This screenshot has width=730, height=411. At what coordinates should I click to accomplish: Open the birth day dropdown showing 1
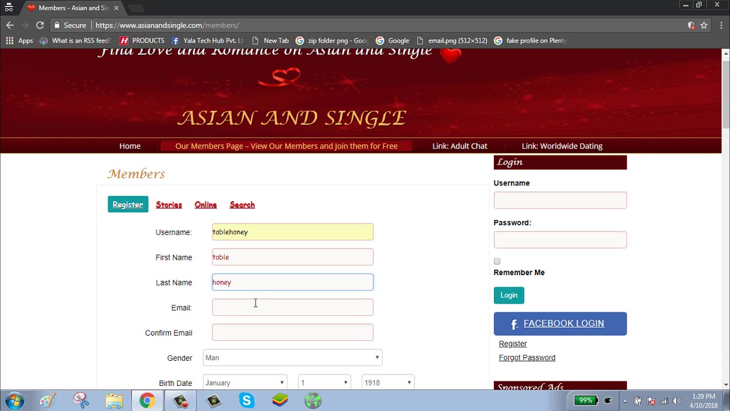[x=324, y=382]
